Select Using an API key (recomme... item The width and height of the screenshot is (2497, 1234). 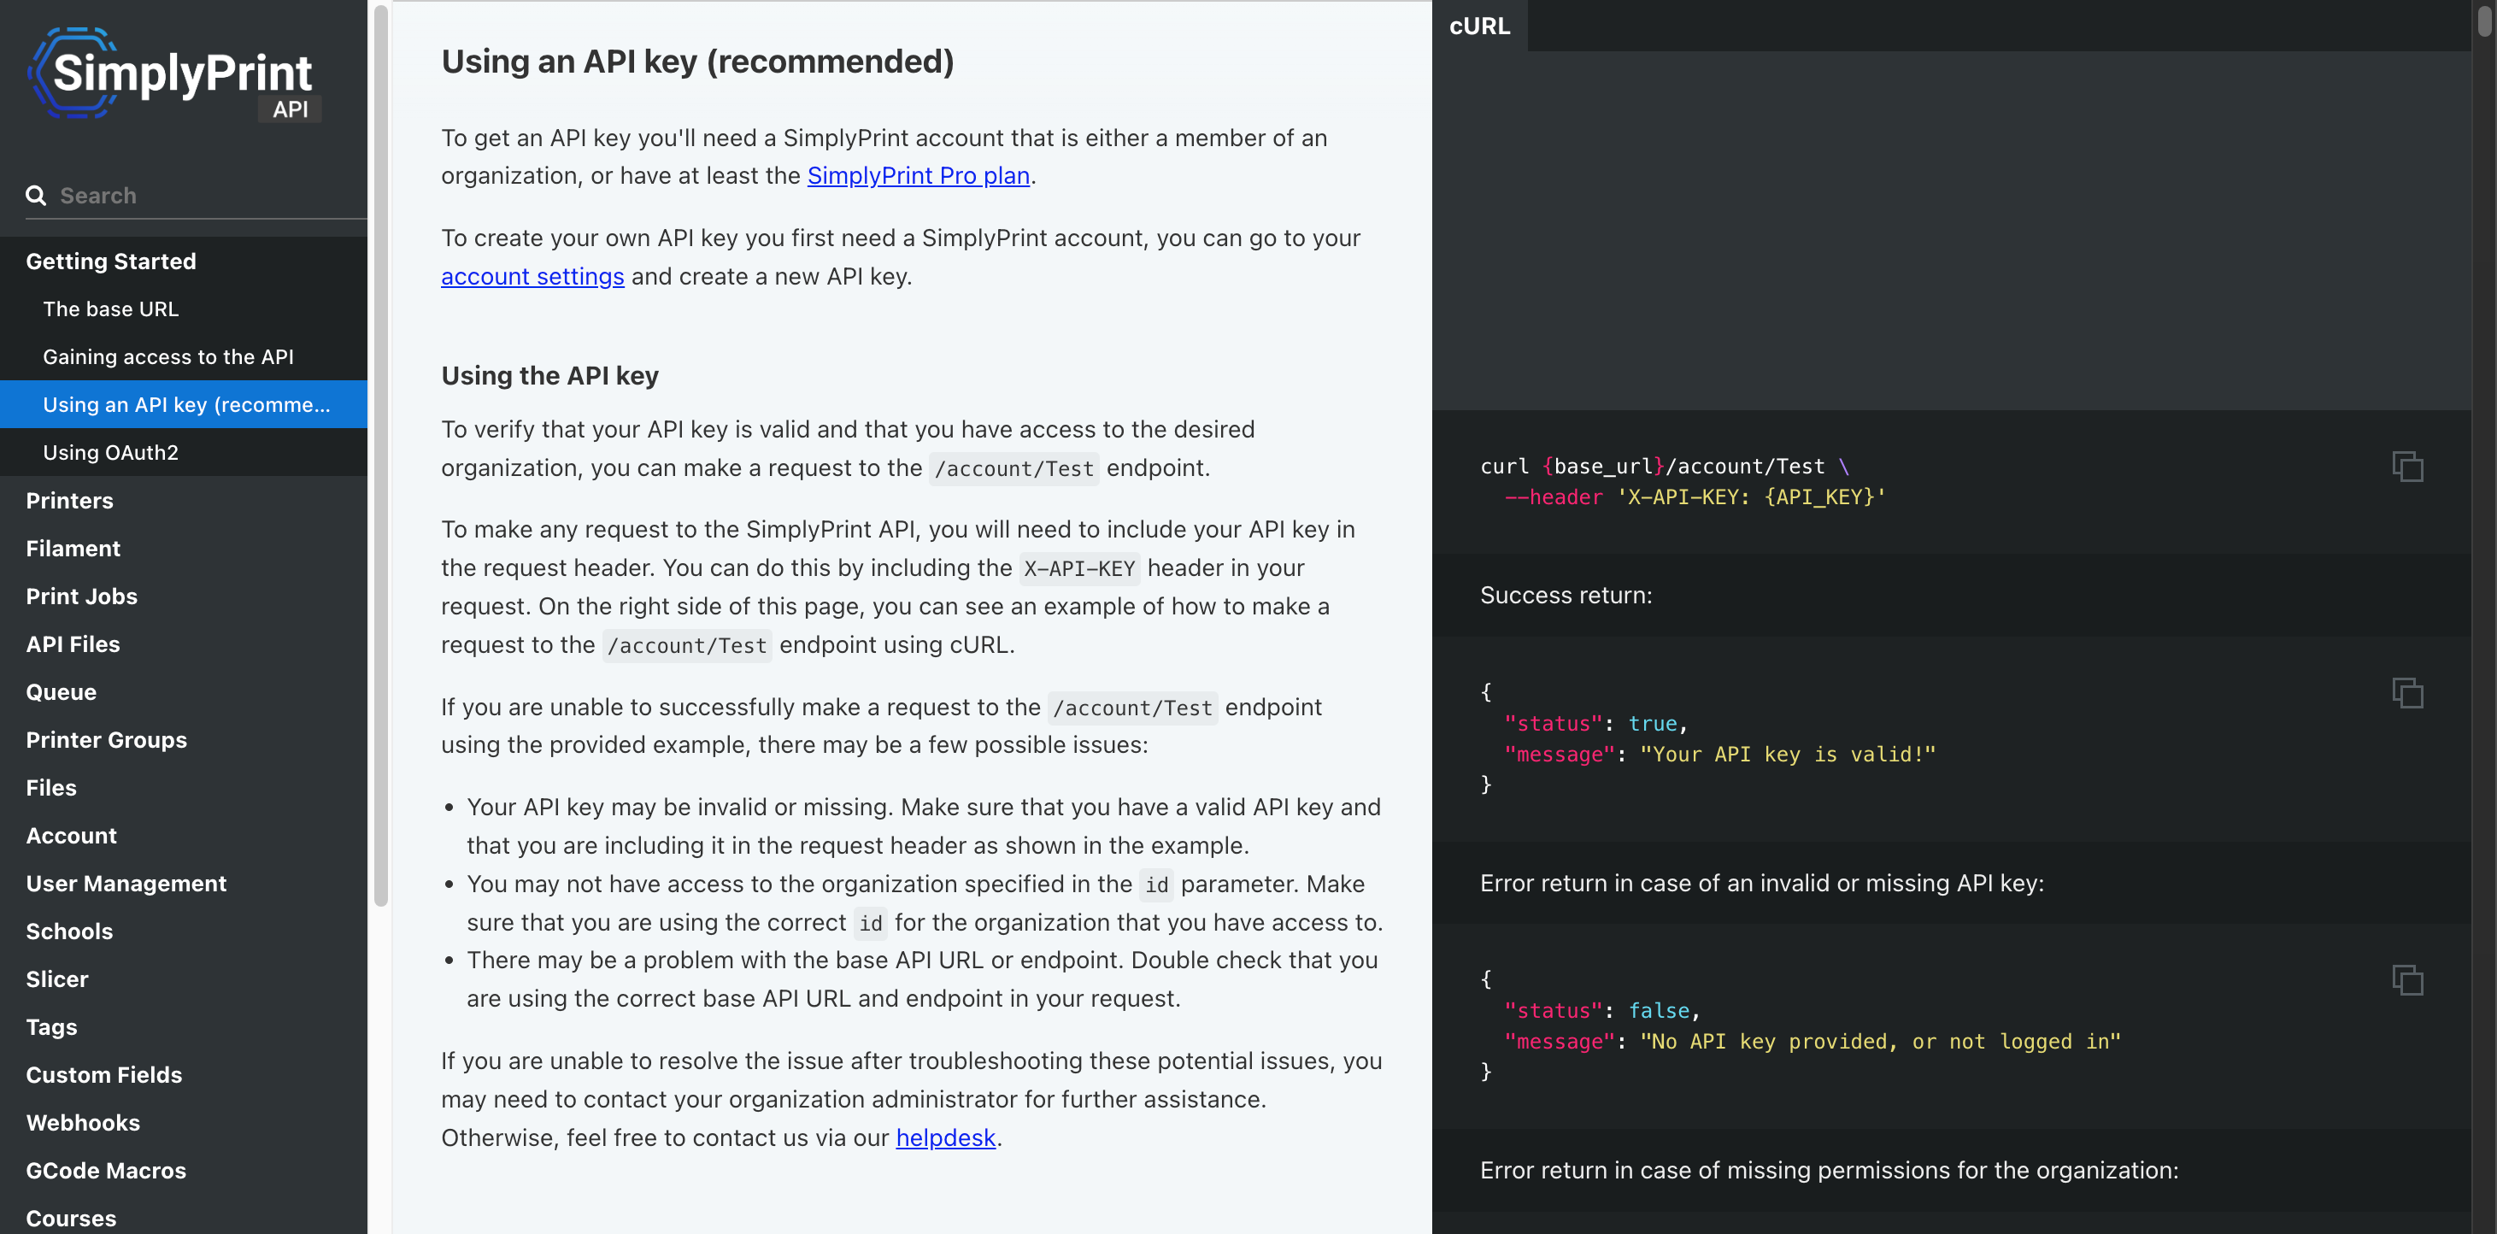pos(183,404)
